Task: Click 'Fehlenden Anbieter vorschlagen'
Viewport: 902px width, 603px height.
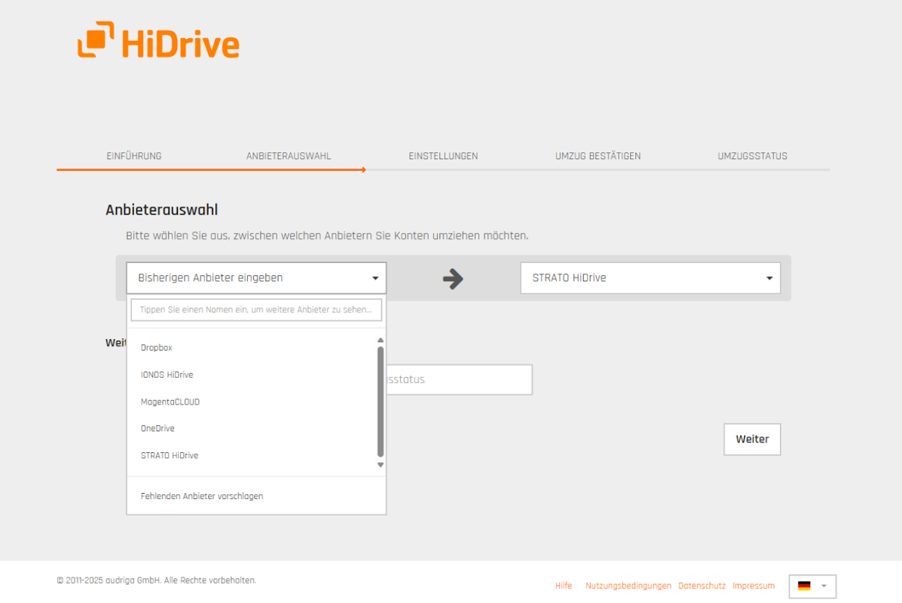Action: point(201,495)
